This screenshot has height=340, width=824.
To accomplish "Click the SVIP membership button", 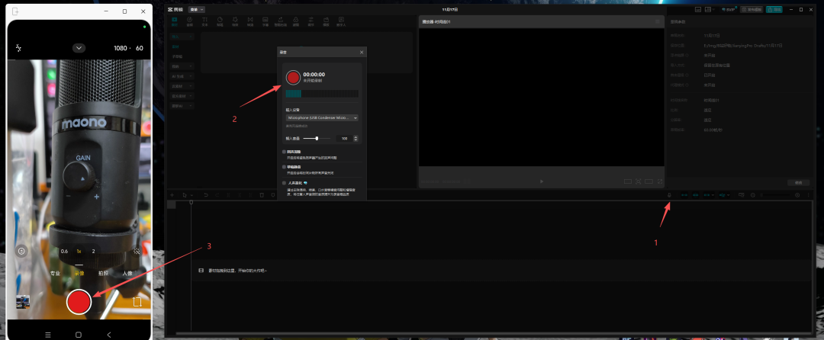I will pyautogui.click(x=729, y=9).
